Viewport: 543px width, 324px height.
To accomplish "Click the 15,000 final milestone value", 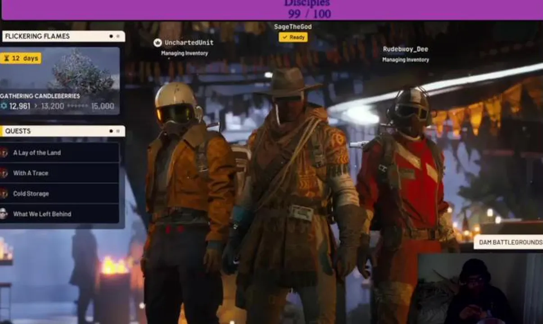I will click(x=103, y=106).
